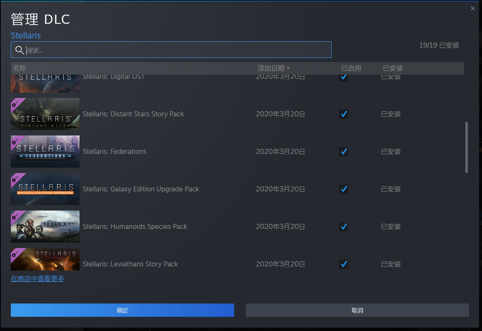Click Humanoids Species Pack thumbnail
This screenshot has height=331, width=482.
pos(45,226)
